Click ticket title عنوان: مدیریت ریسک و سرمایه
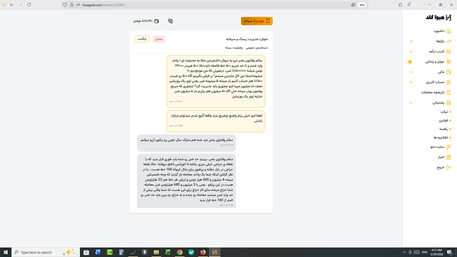 [x=246, y=39]
